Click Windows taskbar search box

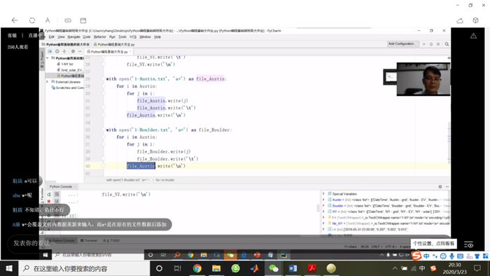[84, 268]
